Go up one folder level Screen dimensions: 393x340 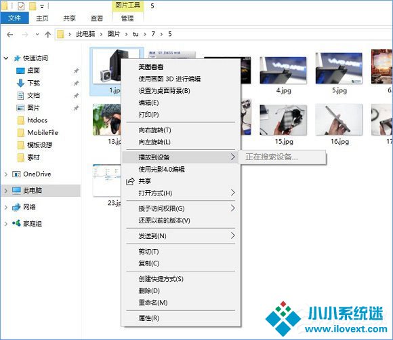click(48, 34)
